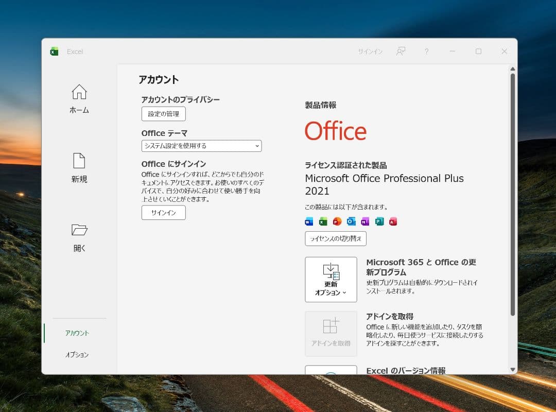The width and height of the screenshot is (556, 412).
Task: Click Microsoft Office Professional Plus 2021 text
Action: (385, 184)
